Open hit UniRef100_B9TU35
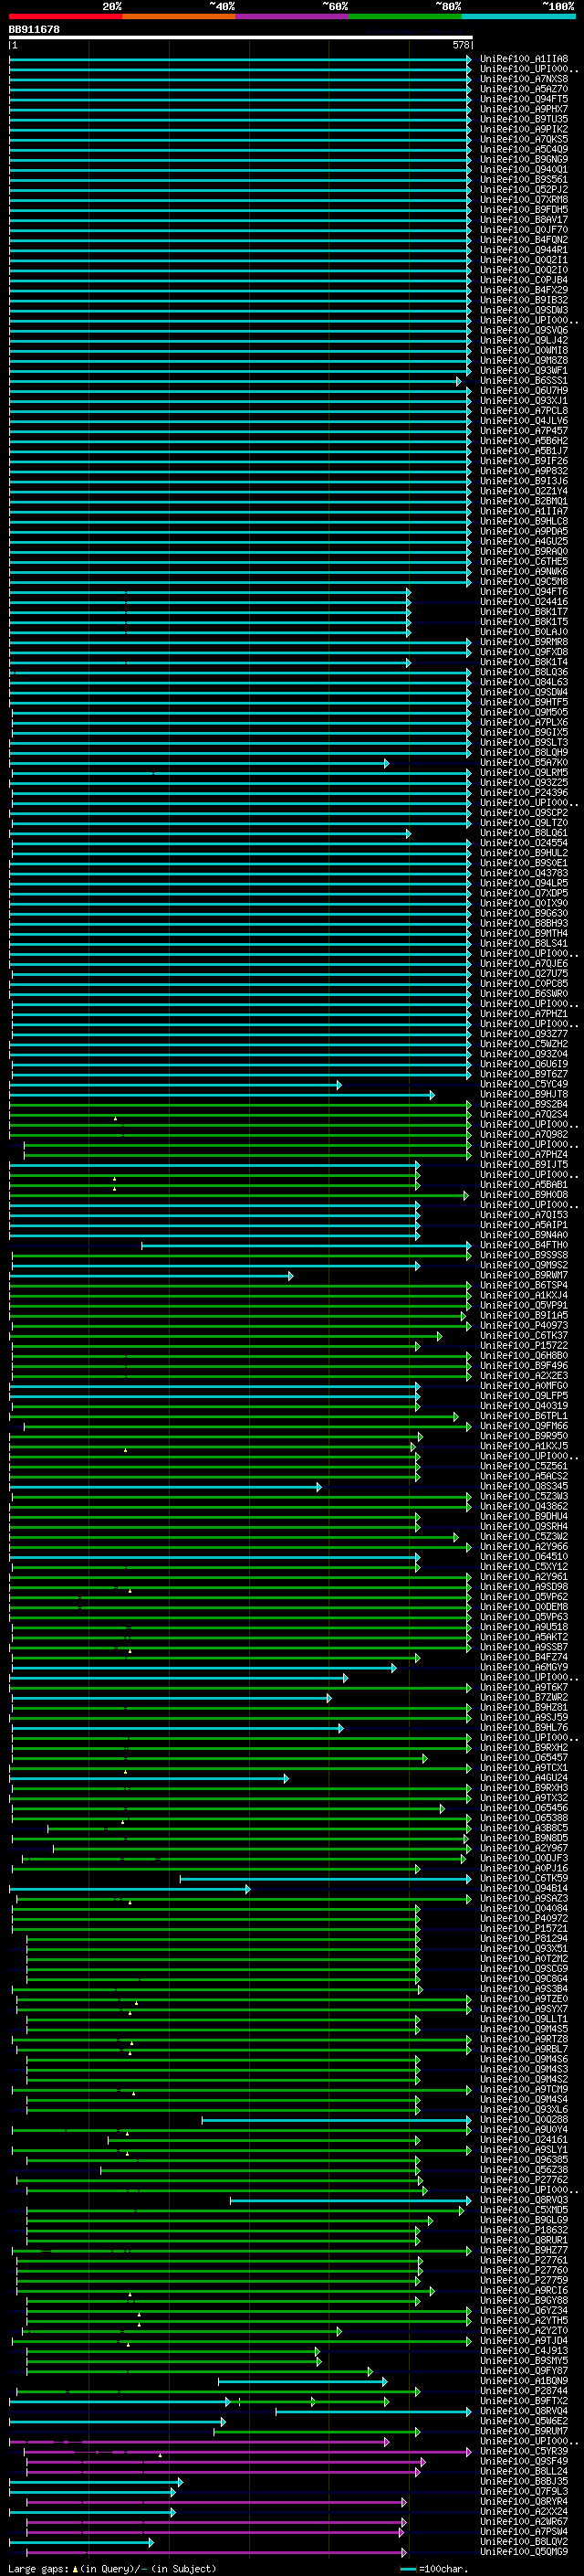 pos(524,119)
